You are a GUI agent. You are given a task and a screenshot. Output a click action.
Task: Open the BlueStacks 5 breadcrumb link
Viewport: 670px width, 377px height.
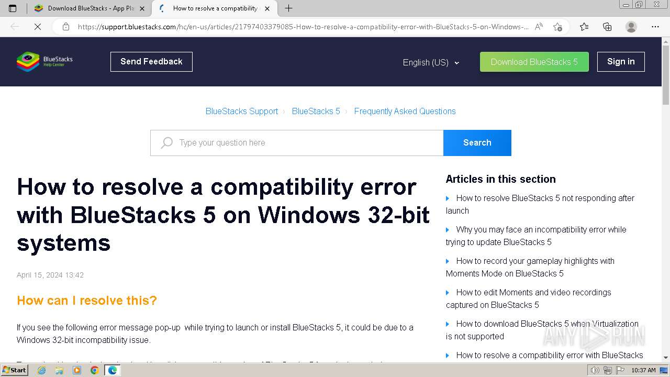tap(316, 111)
